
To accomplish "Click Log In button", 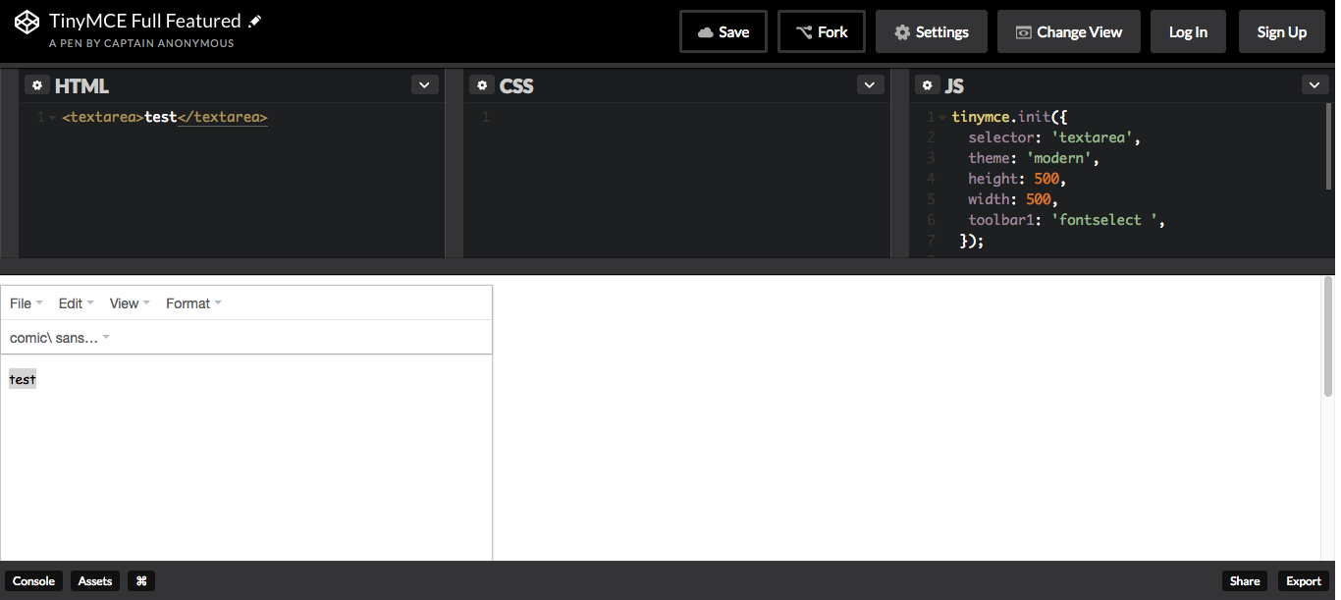I will (1188, 31).
